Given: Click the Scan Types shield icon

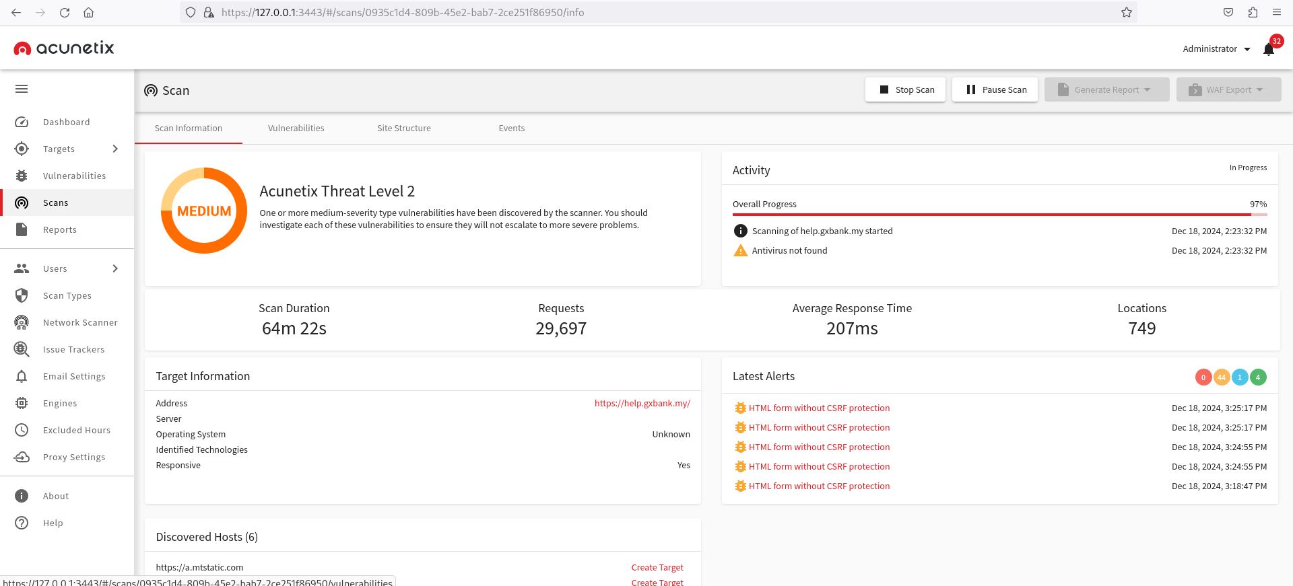Looking at the screenshot, I should click(22, 295).
